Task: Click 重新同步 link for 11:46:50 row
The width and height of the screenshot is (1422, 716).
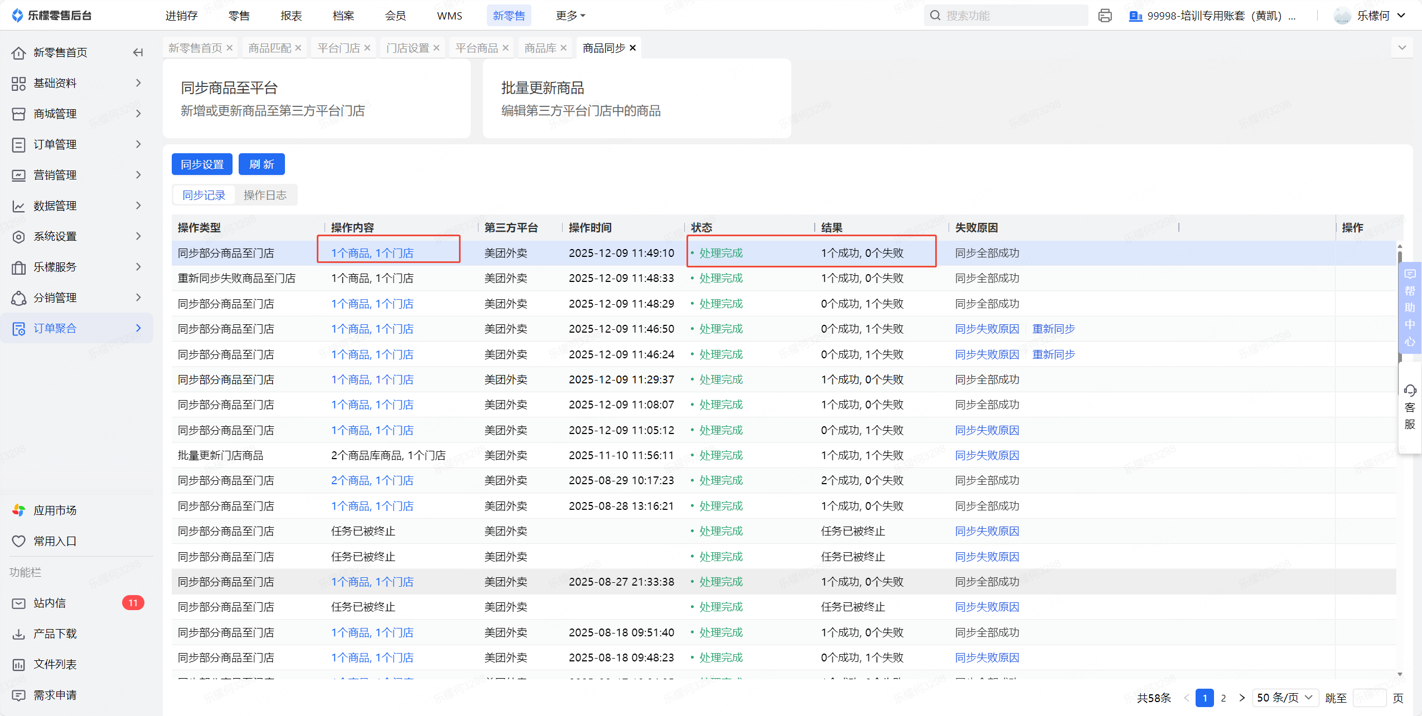Action: coord(1053,329)
